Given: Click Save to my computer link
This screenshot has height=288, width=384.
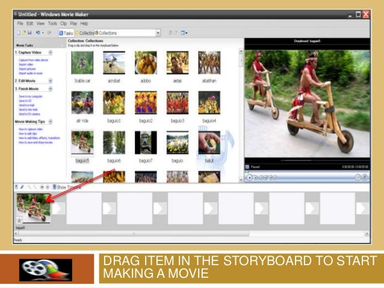Looking at the screenshot, I should (30, 96).
